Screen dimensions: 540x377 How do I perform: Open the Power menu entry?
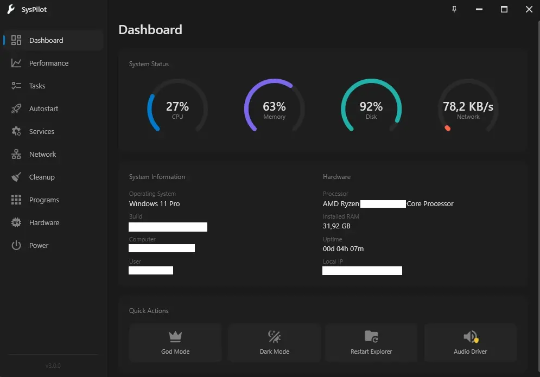(x=39, y=246)
